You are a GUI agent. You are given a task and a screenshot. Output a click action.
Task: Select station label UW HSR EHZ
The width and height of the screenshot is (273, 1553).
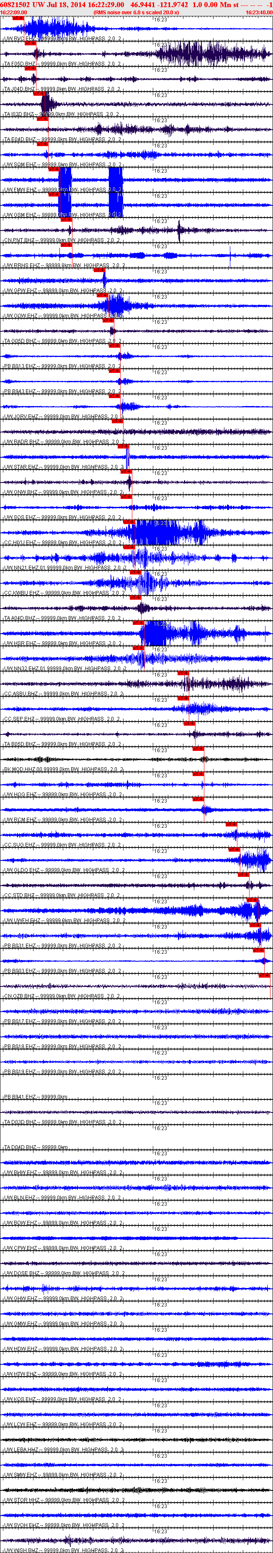[21, 644]
